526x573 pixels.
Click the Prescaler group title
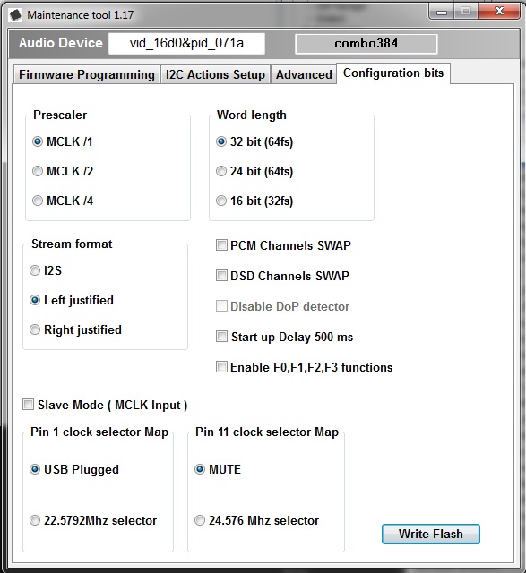(60, 115)
